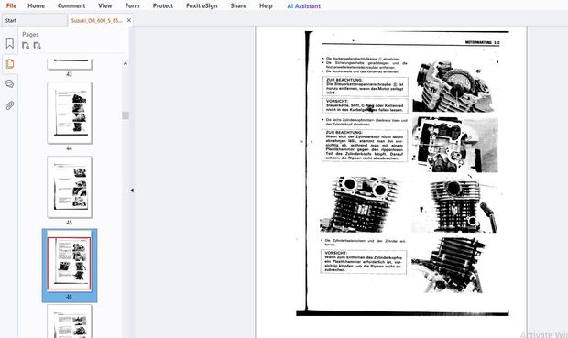568x338 pixels.
Task: Open the File menu
Action: 11,5
